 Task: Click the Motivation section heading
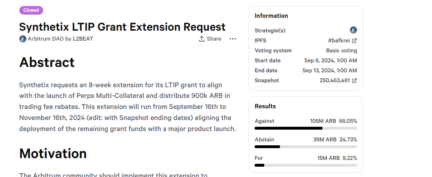pos(53,153)
